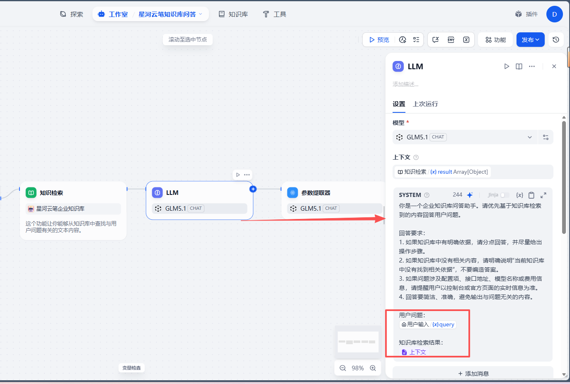Open the global variables boxed x icon
This screenshot has width=570, height=384.
466,40
